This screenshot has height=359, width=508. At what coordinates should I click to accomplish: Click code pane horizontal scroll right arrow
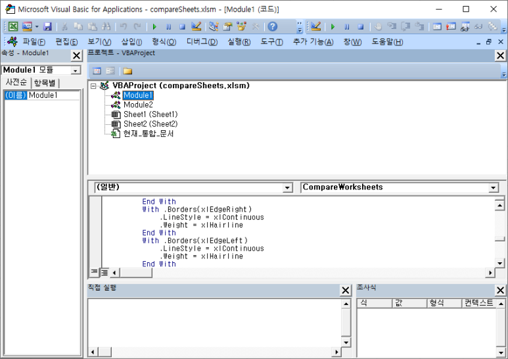(x=490, y=273)
